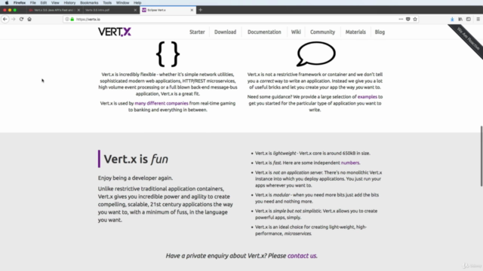Open the Window menu
Image resolution: width=483 pixels, height=271 pixels.
pos(122,2)
